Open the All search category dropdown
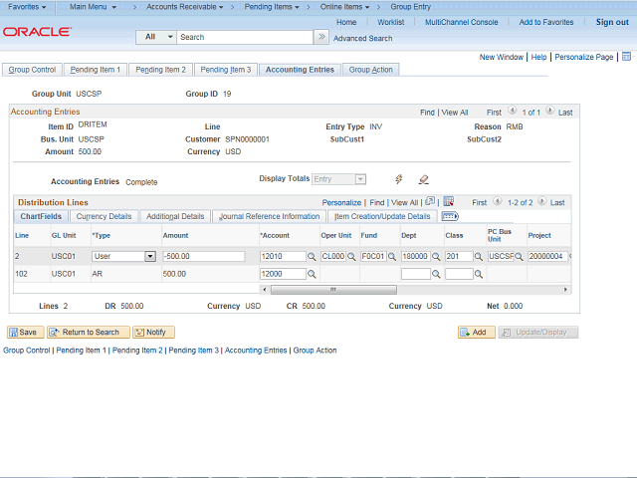The width and height of the screenshot is (637, 478). tap(156, 37)
